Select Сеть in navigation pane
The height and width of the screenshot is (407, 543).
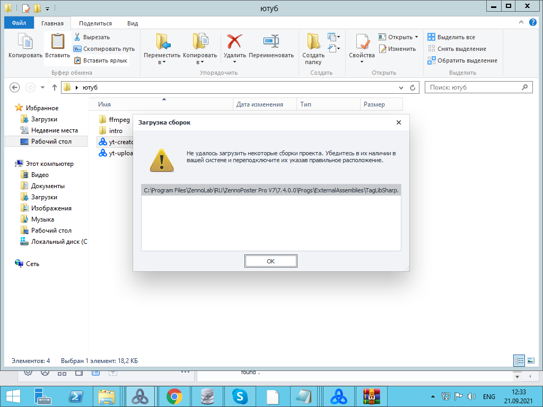pyautogui.click(x=27, y=264)
